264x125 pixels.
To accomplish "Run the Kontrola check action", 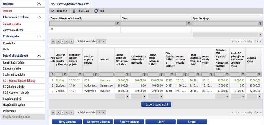I will click(59, 11).
